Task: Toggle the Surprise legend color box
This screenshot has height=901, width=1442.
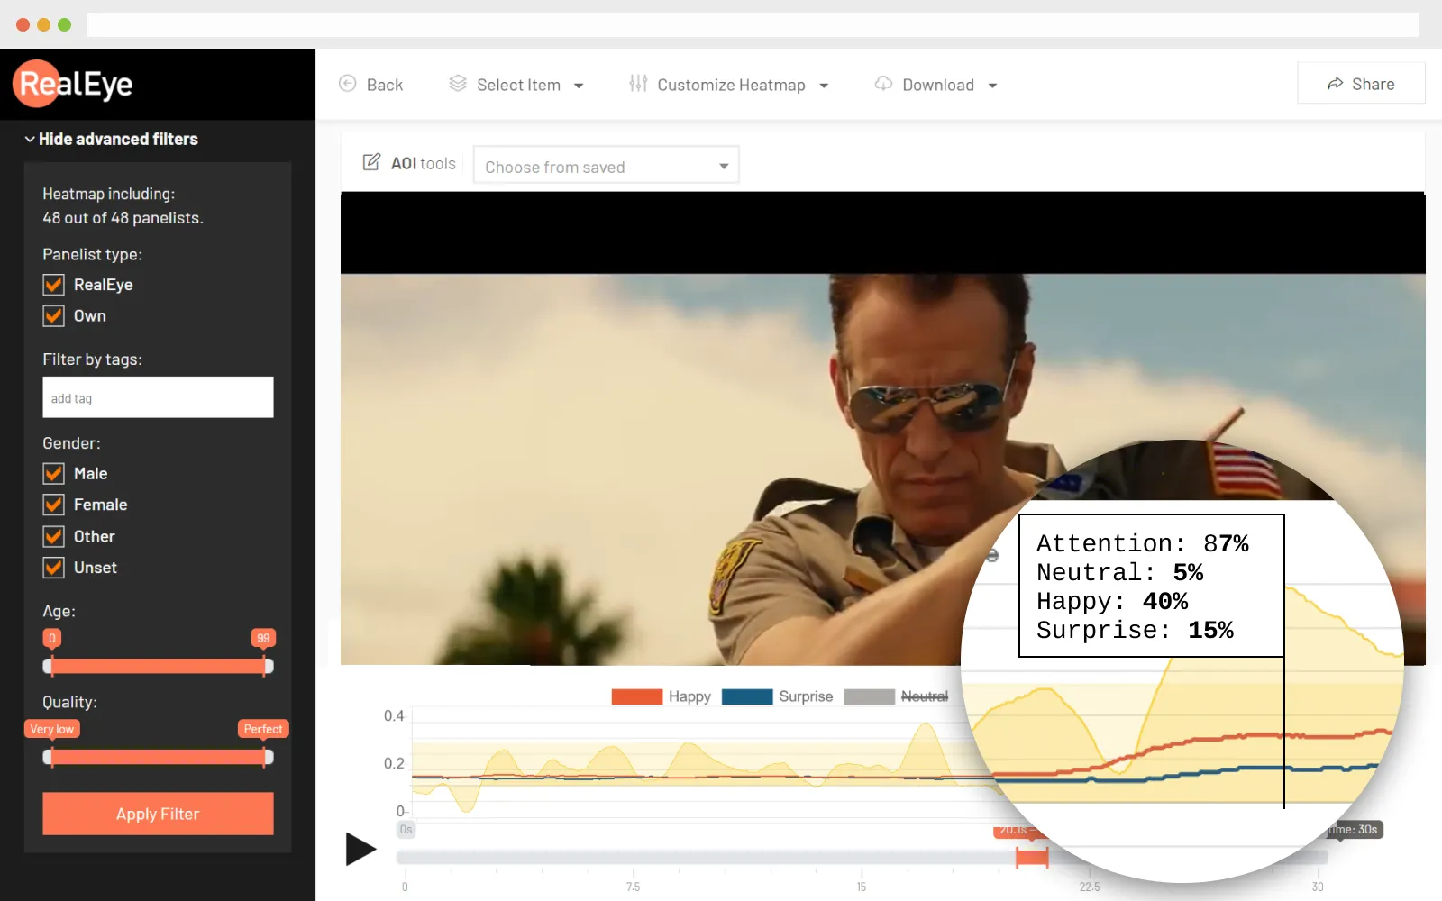Action: [746, 696]
